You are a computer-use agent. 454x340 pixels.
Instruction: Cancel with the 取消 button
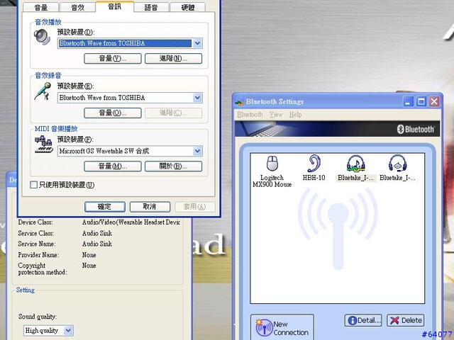coord(150,207)
